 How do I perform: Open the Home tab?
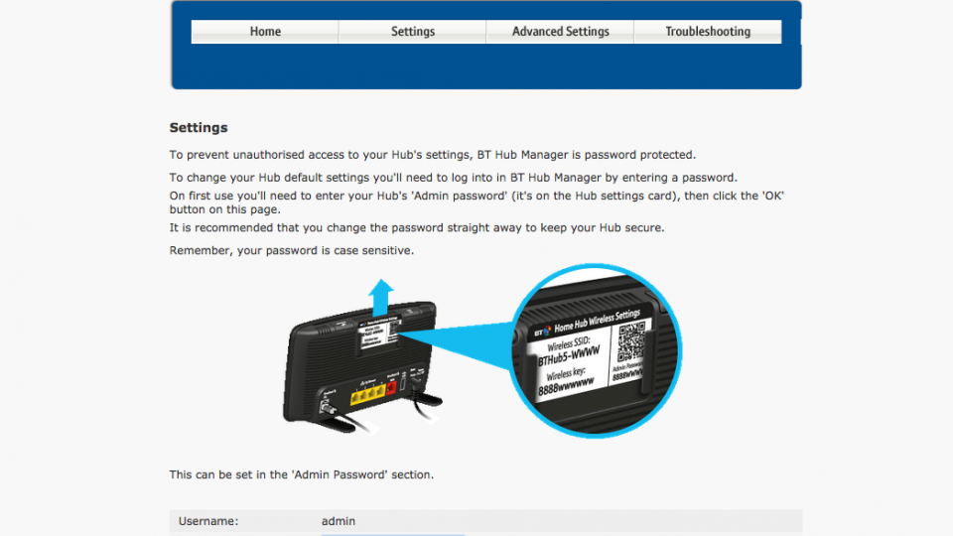click(x=265, y=32)
